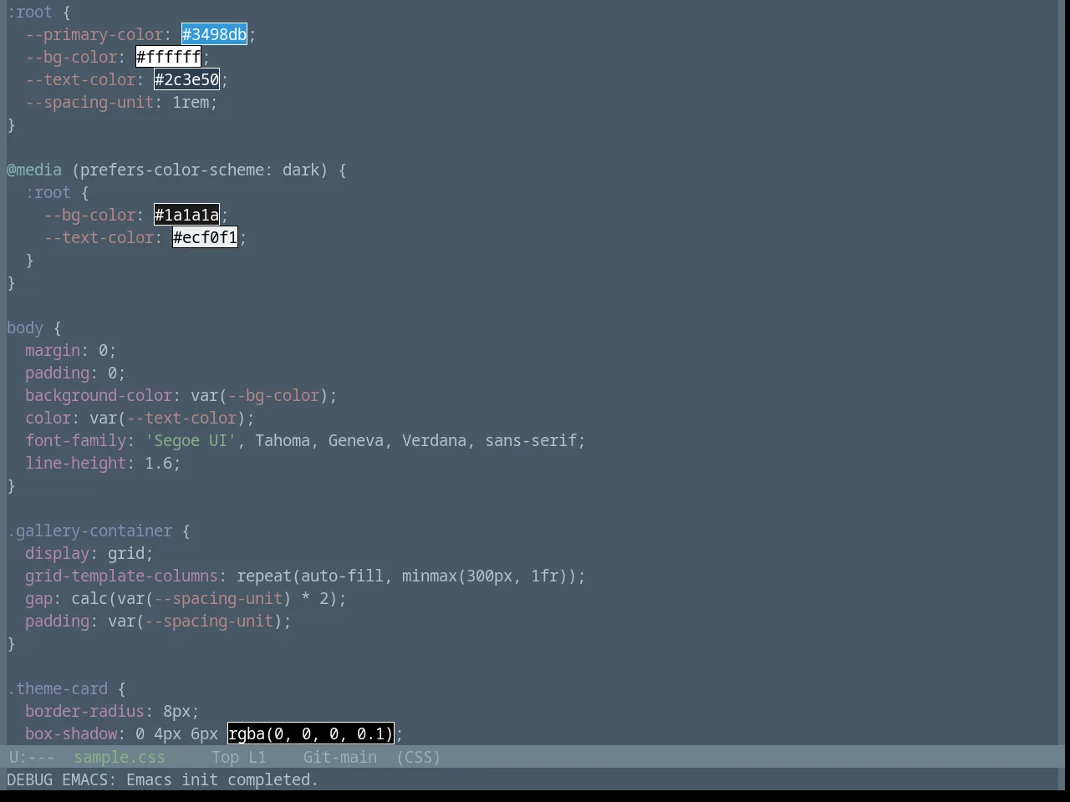This screenshot has height=802, width=1070.
Task: Click the #3498db primary color value
Action: 214,34
